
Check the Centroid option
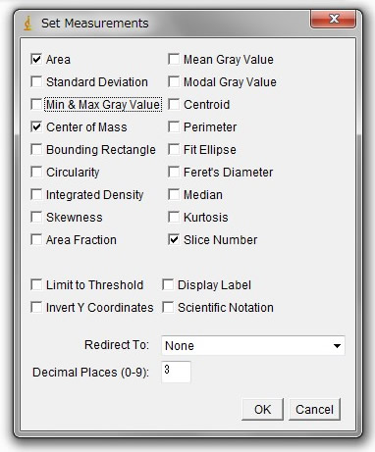pyautogui.click(x=174, y=105)
